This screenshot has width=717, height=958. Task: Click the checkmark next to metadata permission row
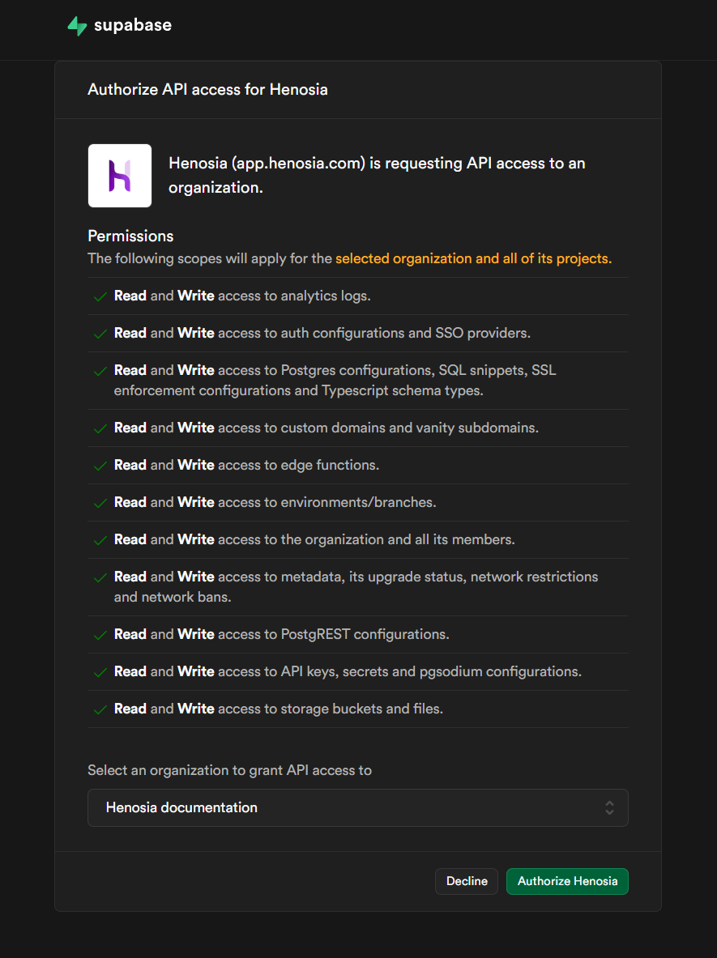point(99,577)
